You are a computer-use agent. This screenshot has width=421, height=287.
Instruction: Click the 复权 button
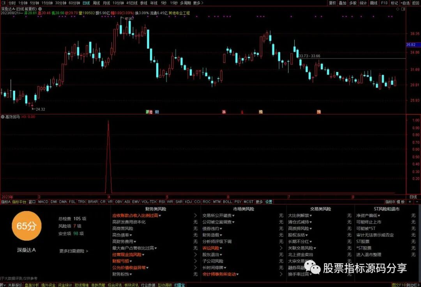pyautogui.click(x=333, y=3)
